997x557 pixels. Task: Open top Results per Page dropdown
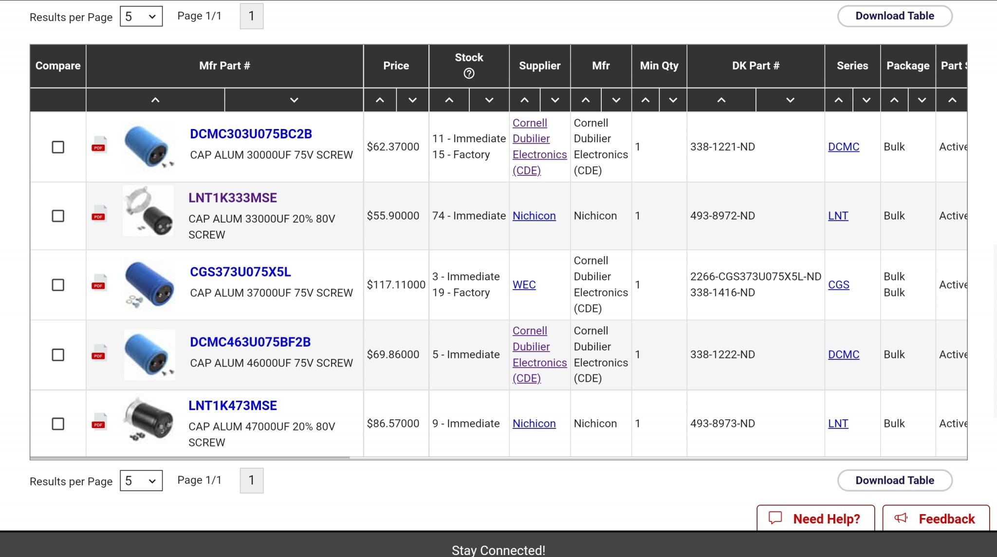point(141,17)
